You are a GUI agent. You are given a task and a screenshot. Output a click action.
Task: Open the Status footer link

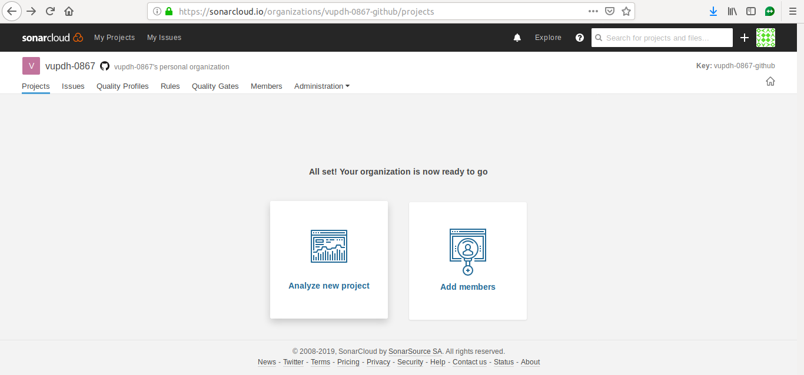click(504, 362)
